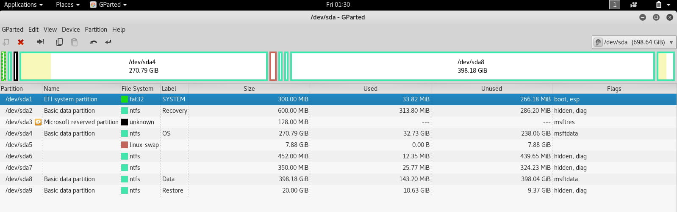The width and height of the screenshot is (677, 212).
Task: Click the red Delete partition icon
Action: click(x=20, y=42)
